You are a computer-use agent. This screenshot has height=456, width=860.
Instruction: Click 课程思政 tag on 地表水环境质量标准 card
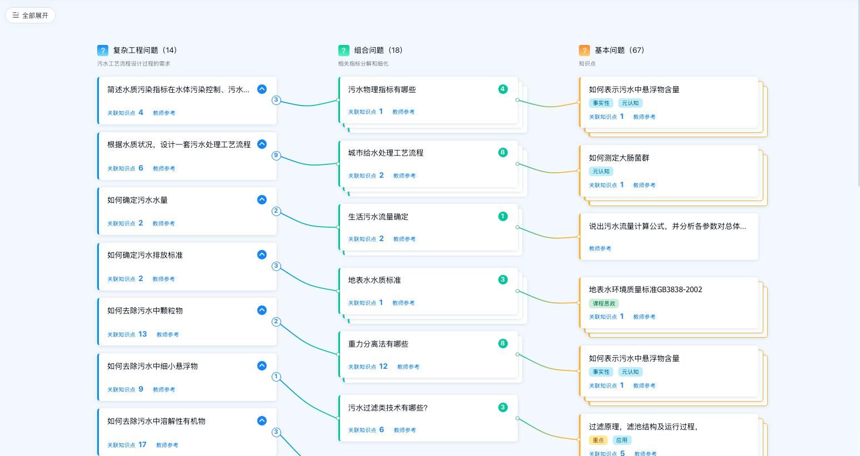coord(604,304)
